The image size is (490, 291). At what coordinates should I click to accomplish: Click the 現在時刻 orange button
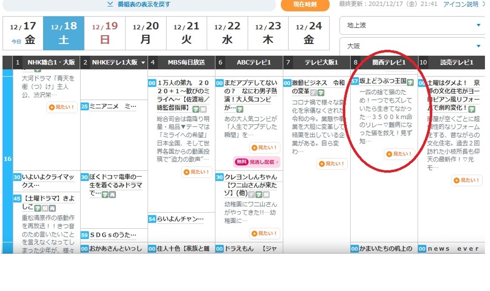pos(305,5)
